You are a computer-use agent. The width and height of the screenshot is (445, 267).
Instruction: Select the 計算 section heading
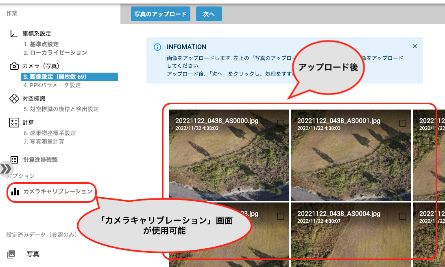click(28, 123)
